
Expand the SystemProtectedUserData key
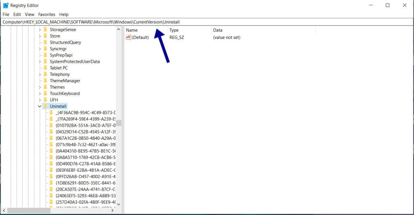point(40,62)
